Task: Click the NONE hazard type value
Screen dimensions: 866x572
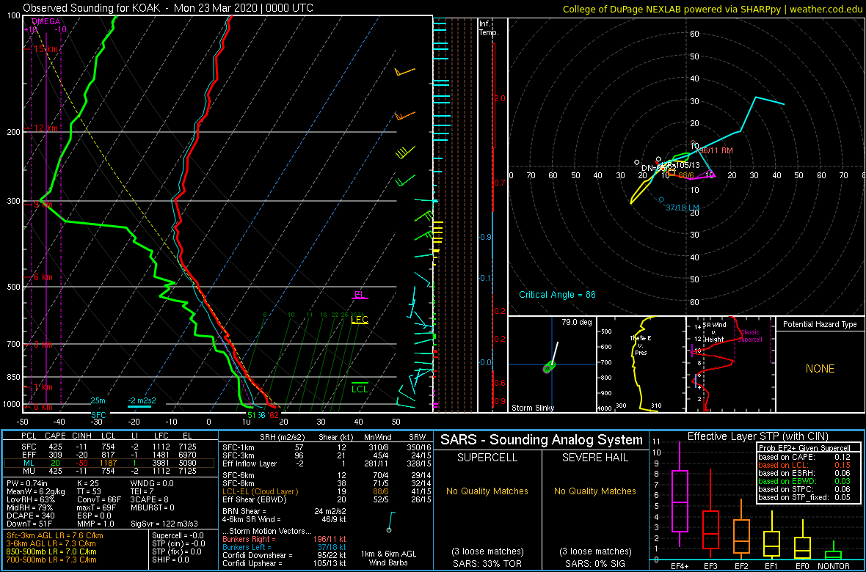Action: [820, 369]
